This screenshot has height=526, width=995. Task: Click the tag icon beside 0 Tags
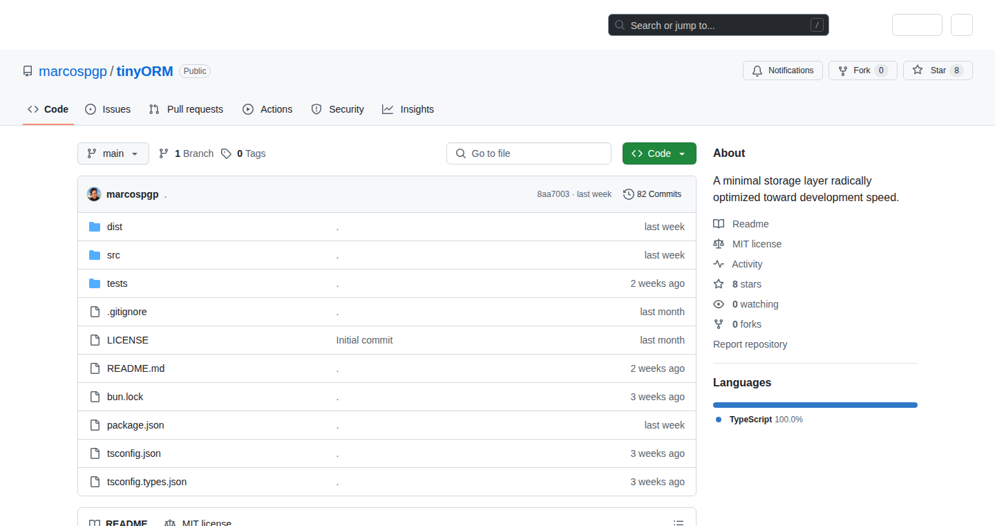(x=226, y=153)
